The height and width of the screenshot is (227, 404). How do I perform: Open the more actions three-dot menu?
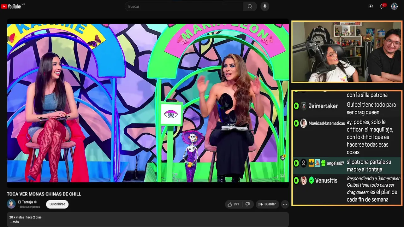(285, 204)
